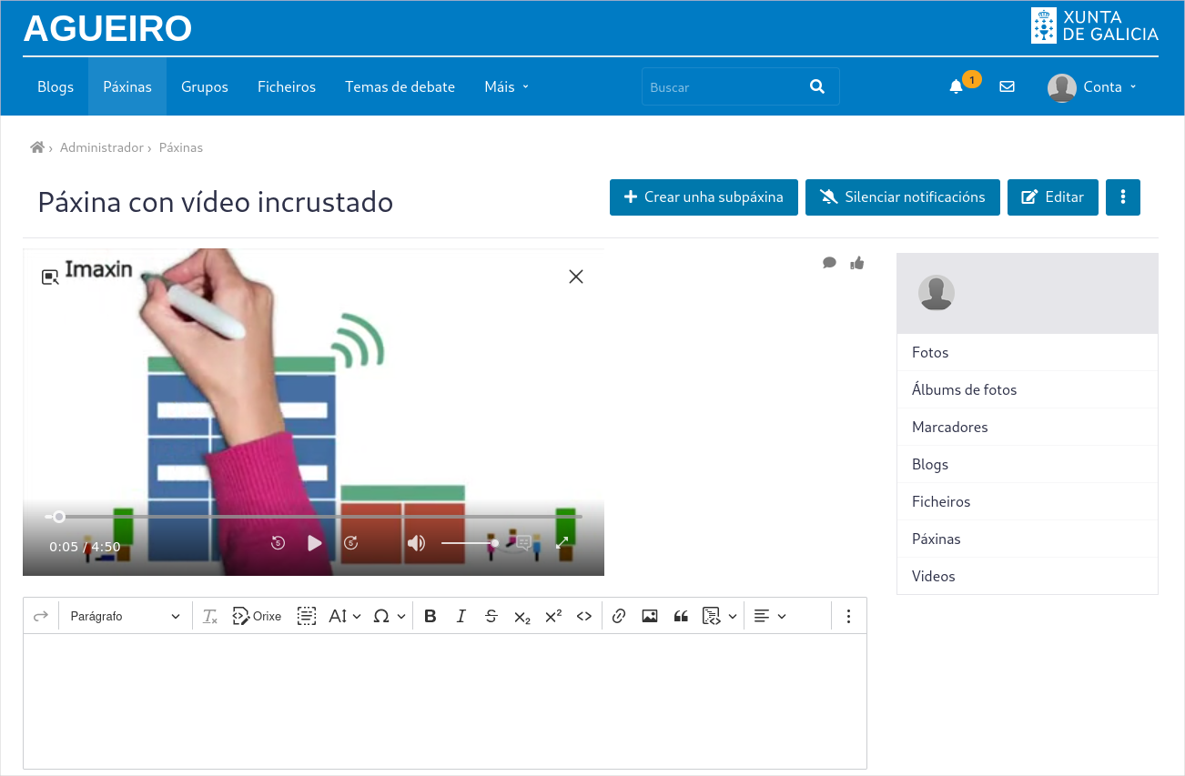Open the Conta account dropdown
This screenshot has height=776, width=1185.
click(x=1092, y=87)
